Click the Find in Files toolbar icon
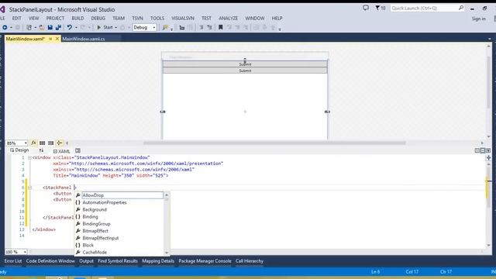The image size is (496, 279). point(165,28)
